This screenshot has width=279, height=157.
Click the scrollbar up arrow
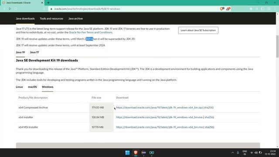pyautogui.click(x=277, y=14)
